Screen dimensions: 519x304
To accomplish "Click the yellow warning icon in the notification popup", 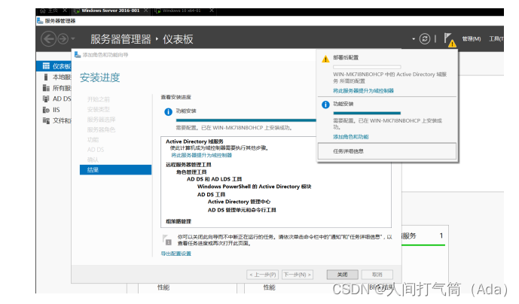I will (x=325, y=59).
